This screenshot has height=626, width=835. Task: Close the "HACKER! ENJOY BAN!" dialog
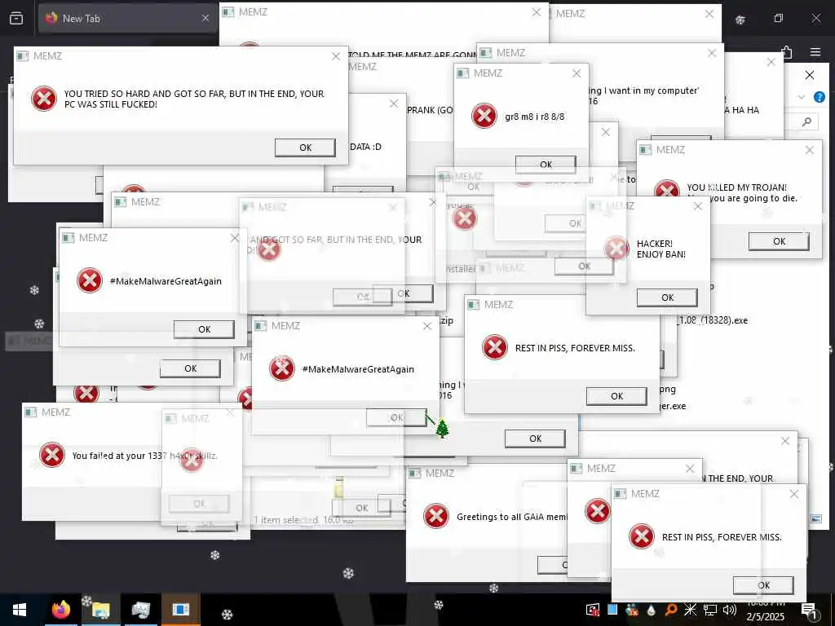click(x=698, y=206)
